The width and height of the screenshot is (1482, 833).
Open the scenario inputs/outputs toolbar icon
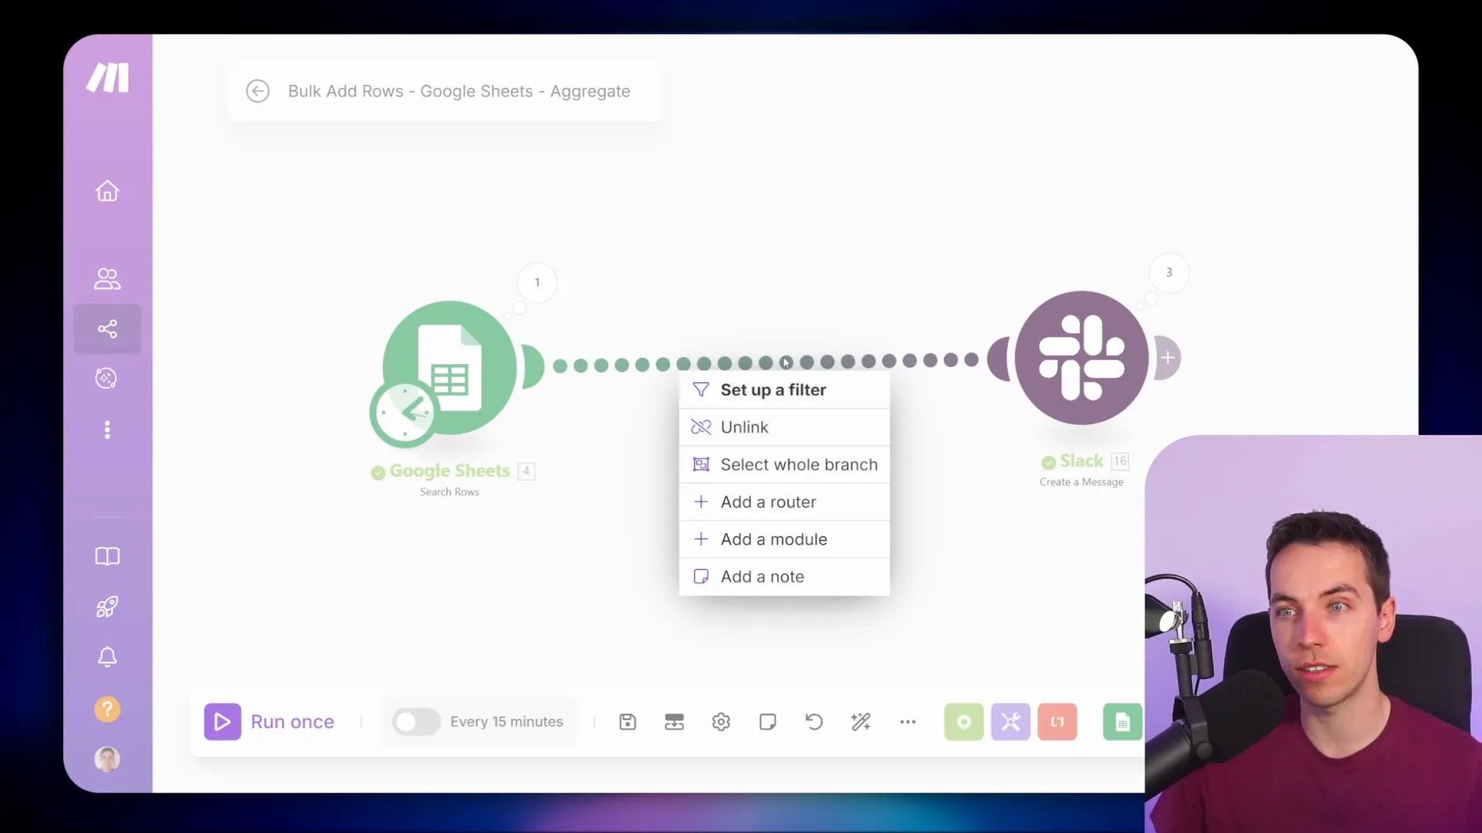(x=675, y=722)
